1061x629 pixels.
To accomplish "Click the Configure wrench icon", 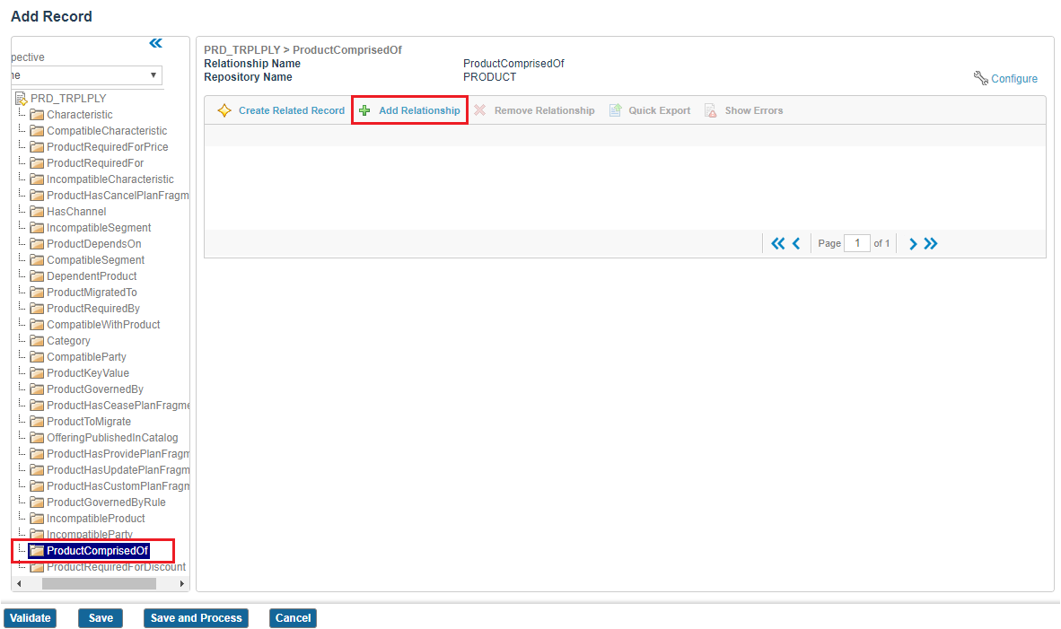I will pyautogui.click(x=980, y=78).
